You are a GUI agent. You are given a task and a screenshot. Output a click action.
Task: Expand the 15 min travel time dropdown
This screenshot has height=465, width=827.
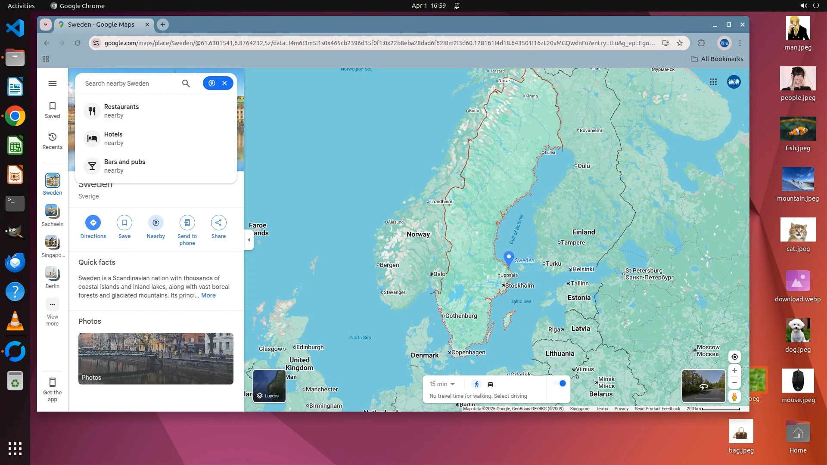click(442, 384)
